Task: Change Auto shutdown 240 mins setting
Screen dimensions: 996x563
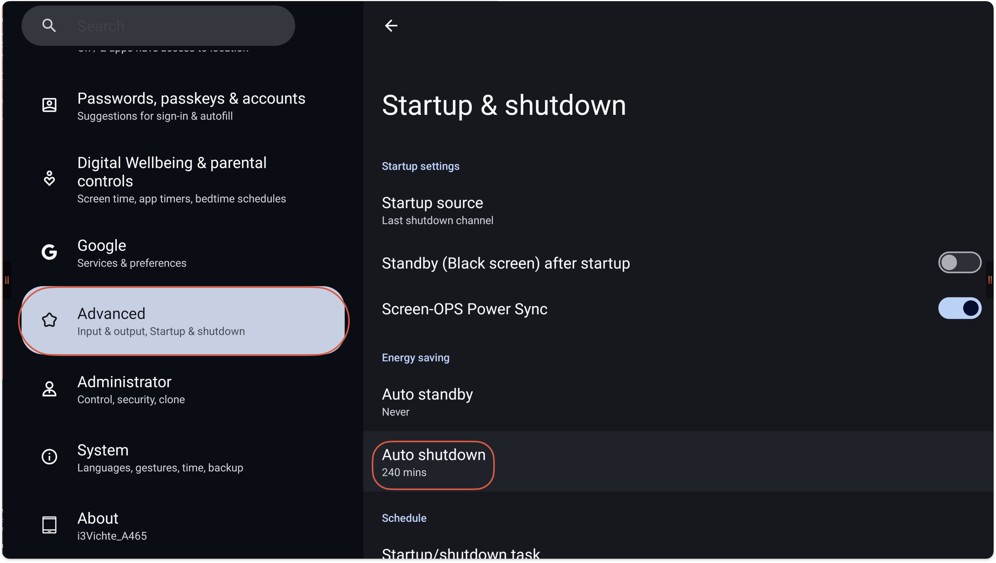Action: coord(433,463)
